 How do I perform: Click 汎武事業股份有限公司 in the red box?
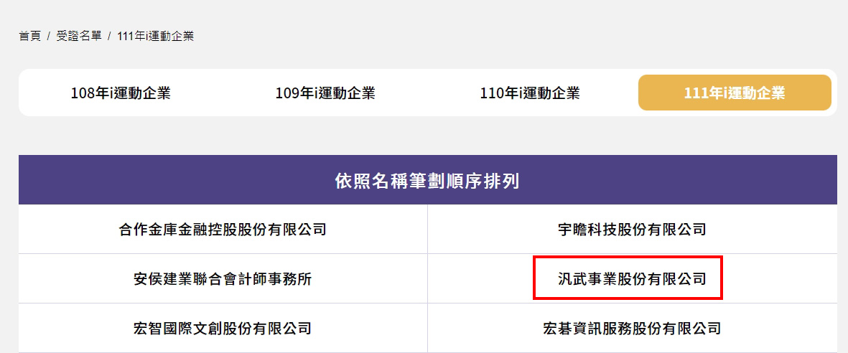[x=632, y=279]
